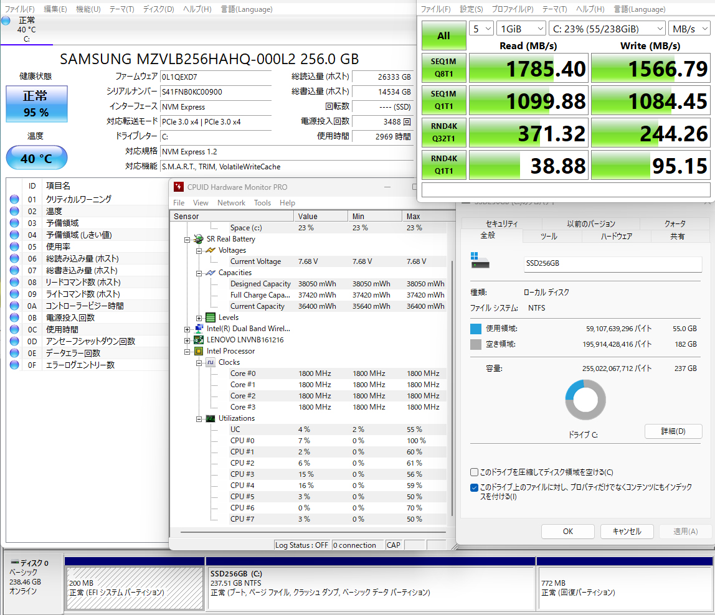The image size is (715, 615).
Task: Uncheck the index file contents checkbox
Action: pyautogui.click(x=475, y=487)
